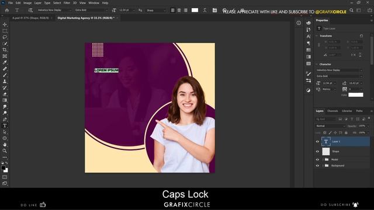The image size is (374, 210).
Task: Open the Character and Paragraph panels icon
Action: tap(214, 10)
